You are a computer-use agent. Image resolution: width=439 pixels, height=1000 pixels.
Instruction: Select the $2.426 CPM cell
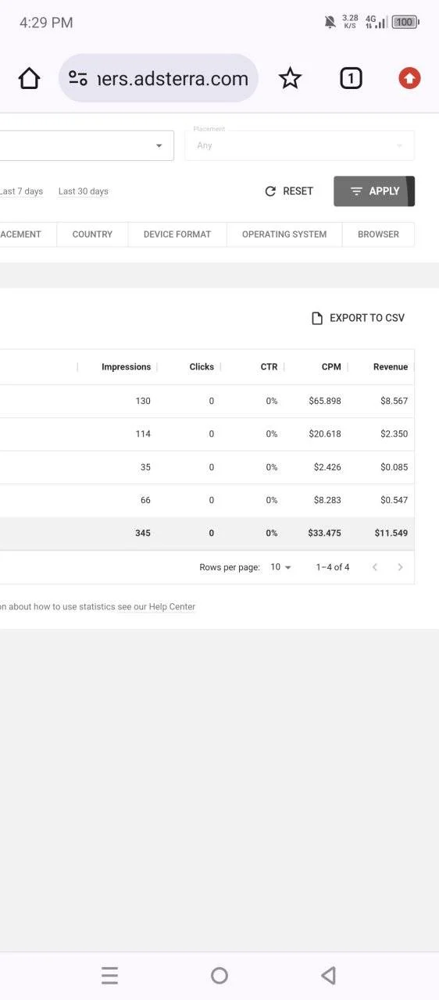click(327, 467)
